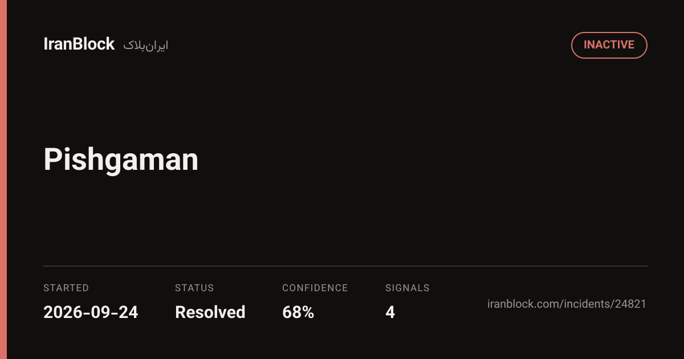The image size is (684, 359).
Task: Click the iranblock.com domain in the URL
Action: click(x=523, y=304)
